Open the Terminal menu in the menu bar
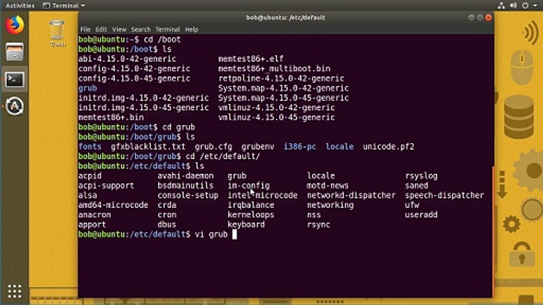The height and width of the screenshot is (305, 543). click(x=168, y=29)
